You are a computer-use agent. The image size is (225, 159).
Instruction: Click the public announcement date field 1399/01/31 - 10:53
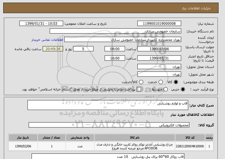coord(41,24)
